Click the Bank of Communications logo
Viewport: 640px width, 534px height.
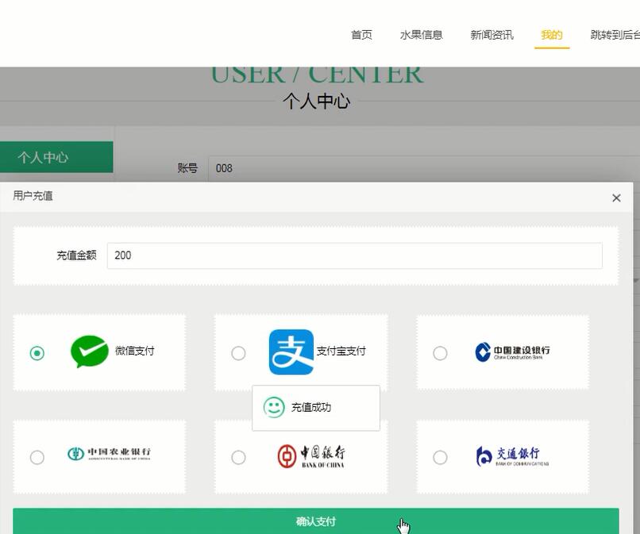[512, 456]
